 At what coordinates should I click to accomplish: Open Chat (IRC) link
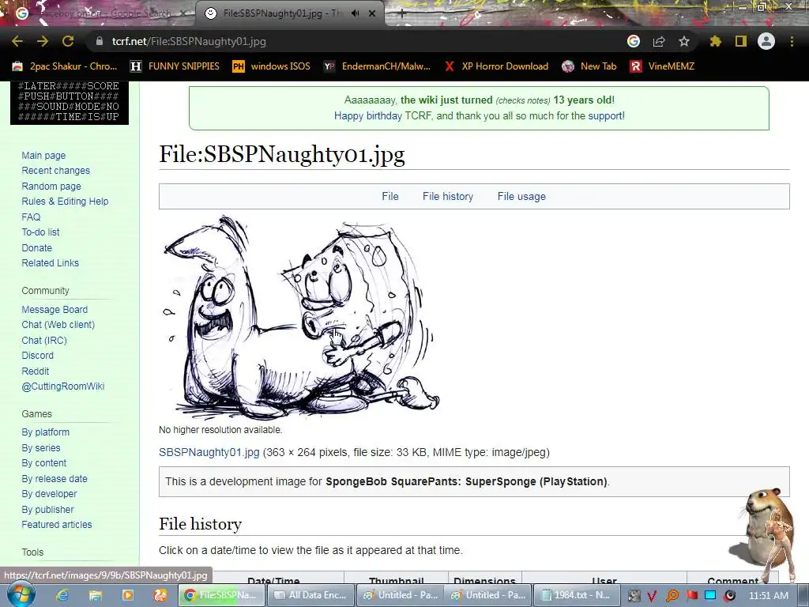(x=44, y=340)
